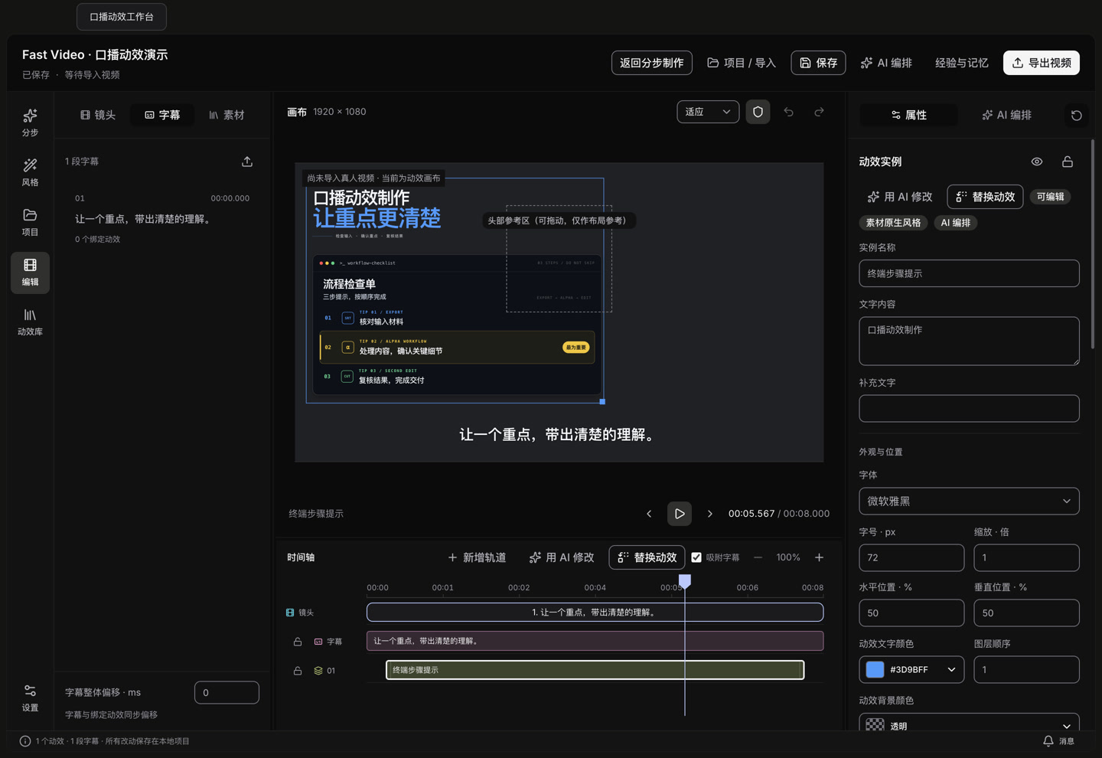
Task: Open 设置 settings in the sidebar
Action: pyautogui.click(x=30, y=698)
